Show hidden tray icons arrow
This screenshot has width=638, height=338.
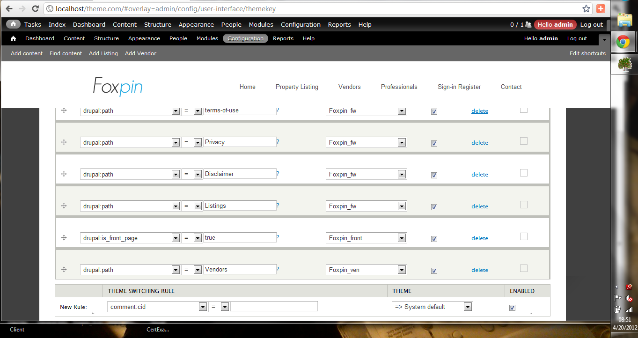coord(616,287)
